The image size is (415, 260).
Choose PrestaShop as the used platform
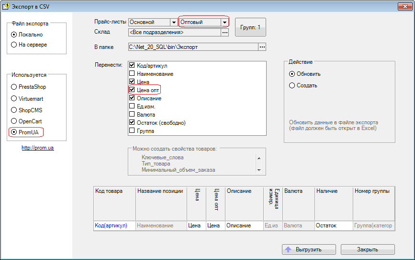click(x=14, y=87)
